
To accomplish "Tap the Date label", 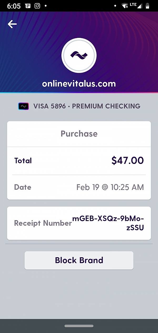I will [x=23, y=187].
